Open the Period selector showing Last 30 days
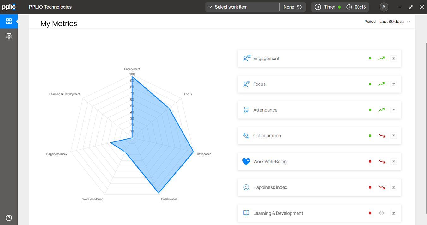427x225 pixels. (x=394, y=21)
